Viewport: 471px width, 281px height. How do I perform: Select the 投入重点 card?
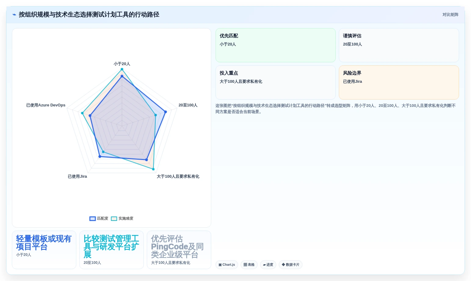[x=276, y=82]
